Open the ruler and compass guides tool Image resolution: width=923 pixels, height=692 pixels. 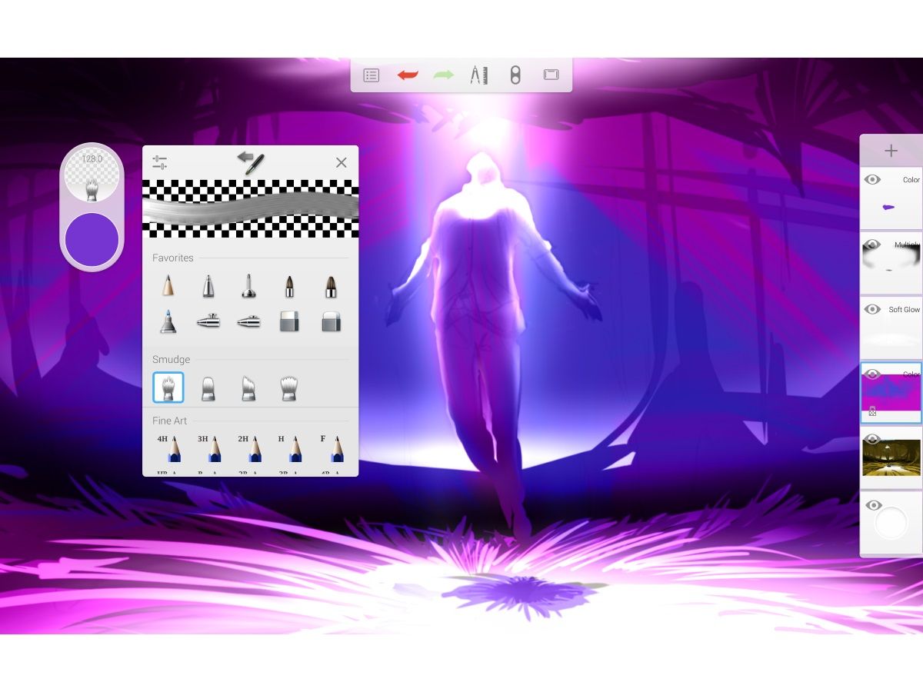[478, 75]
